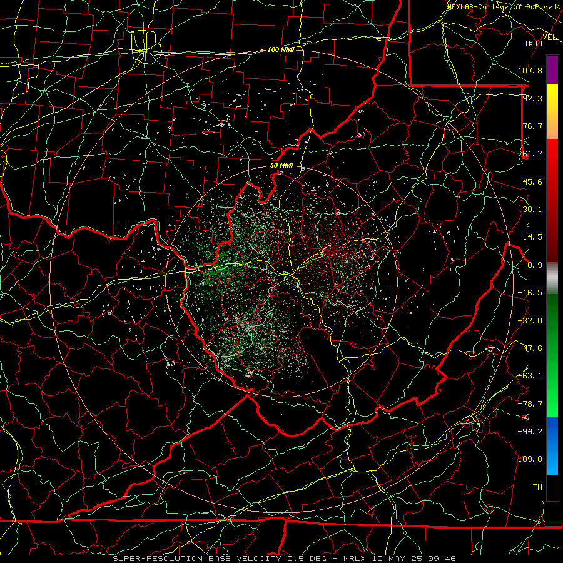Click the -78.7 scale value
The width and height of the screenshot is (563, 563).
point(530,404)
